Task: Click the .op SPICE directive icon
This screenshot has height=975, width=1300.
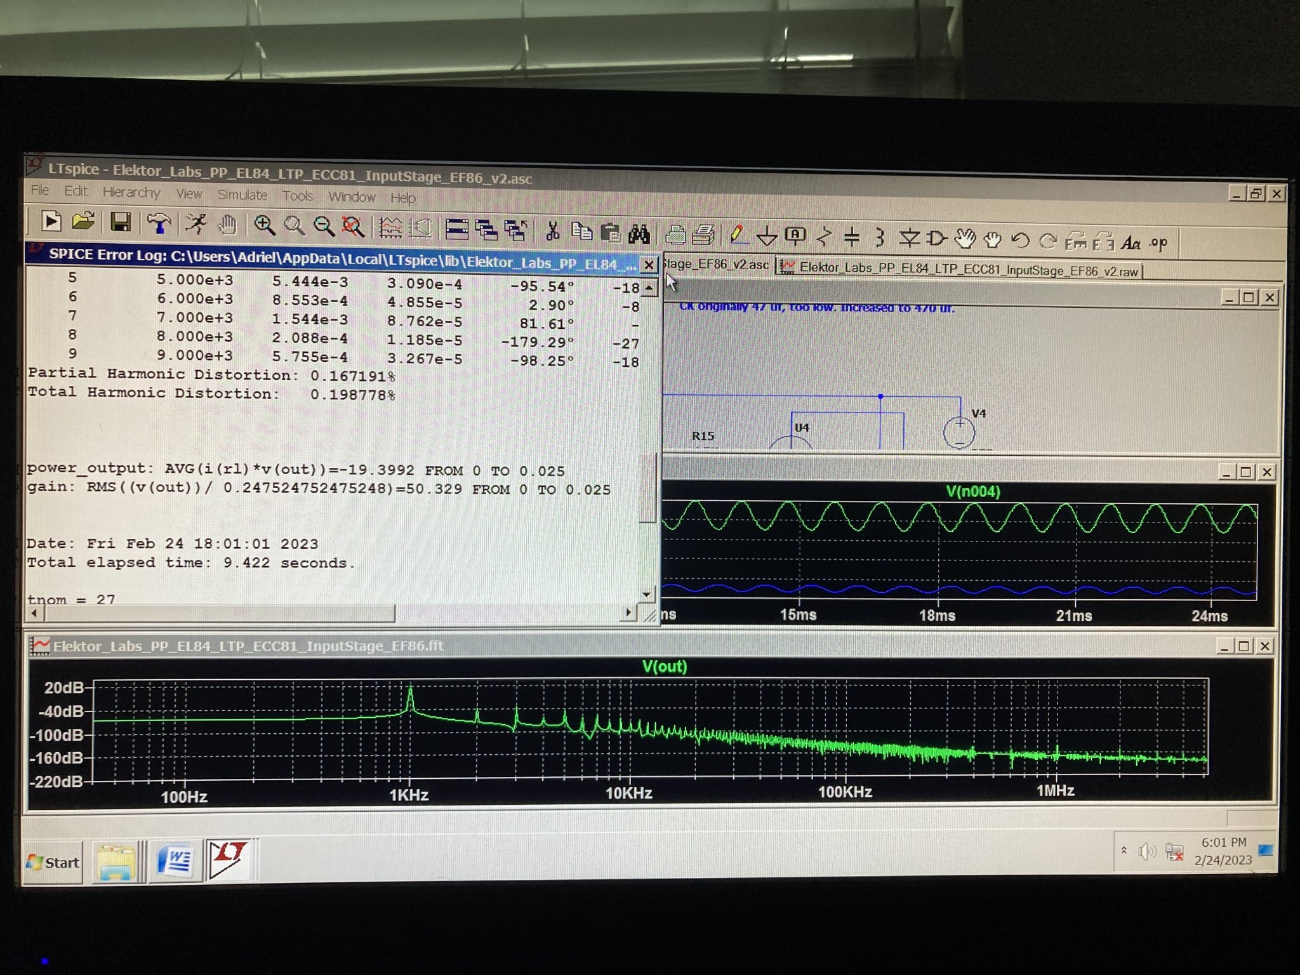Action: pos(1158,243)
